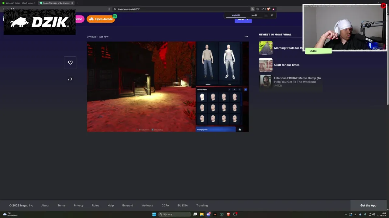Click the translate icon in the address bar
The height and width of the screenshot is (218, 389).
tap(253, 9)
